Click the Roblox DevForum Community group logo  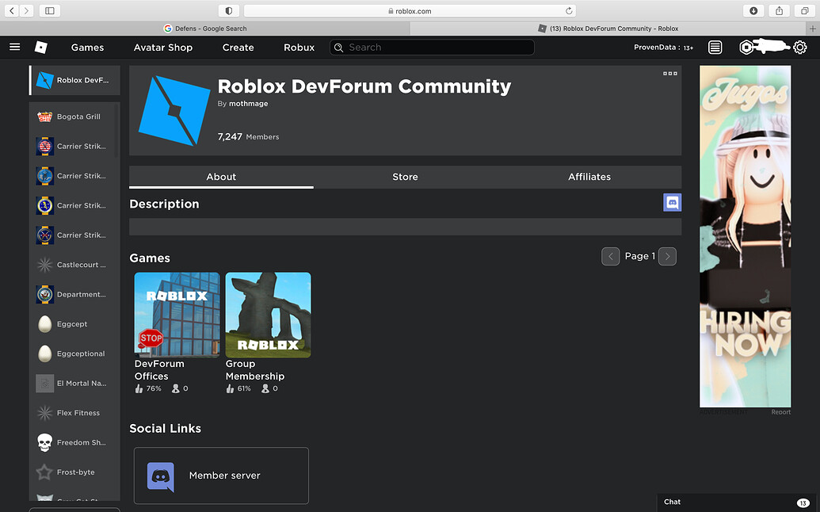[x=174, y=110]
